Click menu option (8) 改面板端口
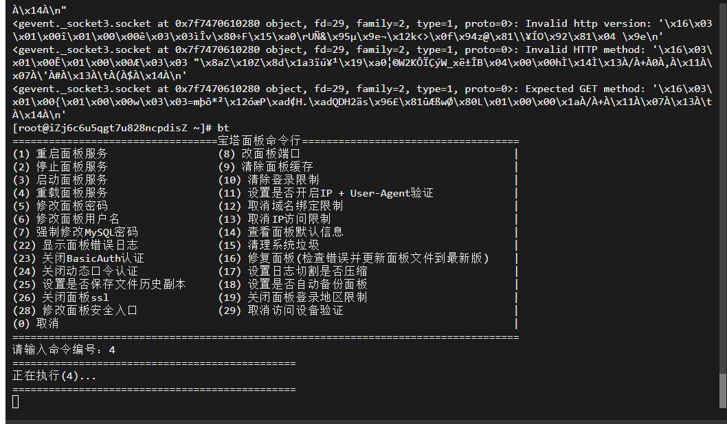This screenshot has height=424, width=727. (259, 153)
